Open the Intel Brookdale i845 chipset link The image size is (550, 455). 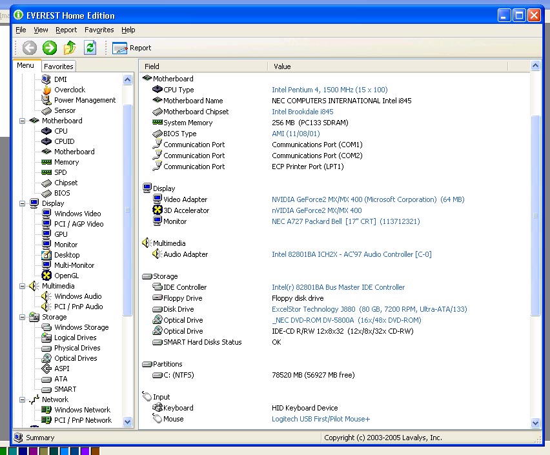[x=303, y=112]
